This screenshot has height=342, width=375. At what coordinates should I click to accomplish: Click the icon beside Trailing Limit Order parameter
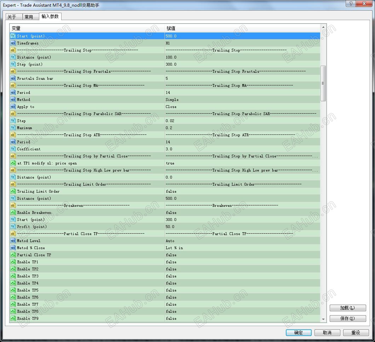(13, 191)
